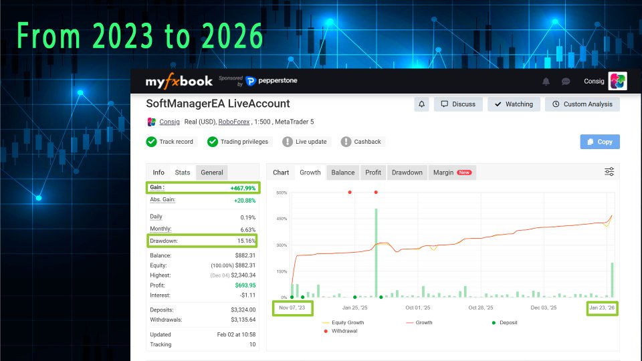Click the Abs. Gain label
Image resolution: width=642 pixels, height=361 pixels.
[x=163, y=200]
